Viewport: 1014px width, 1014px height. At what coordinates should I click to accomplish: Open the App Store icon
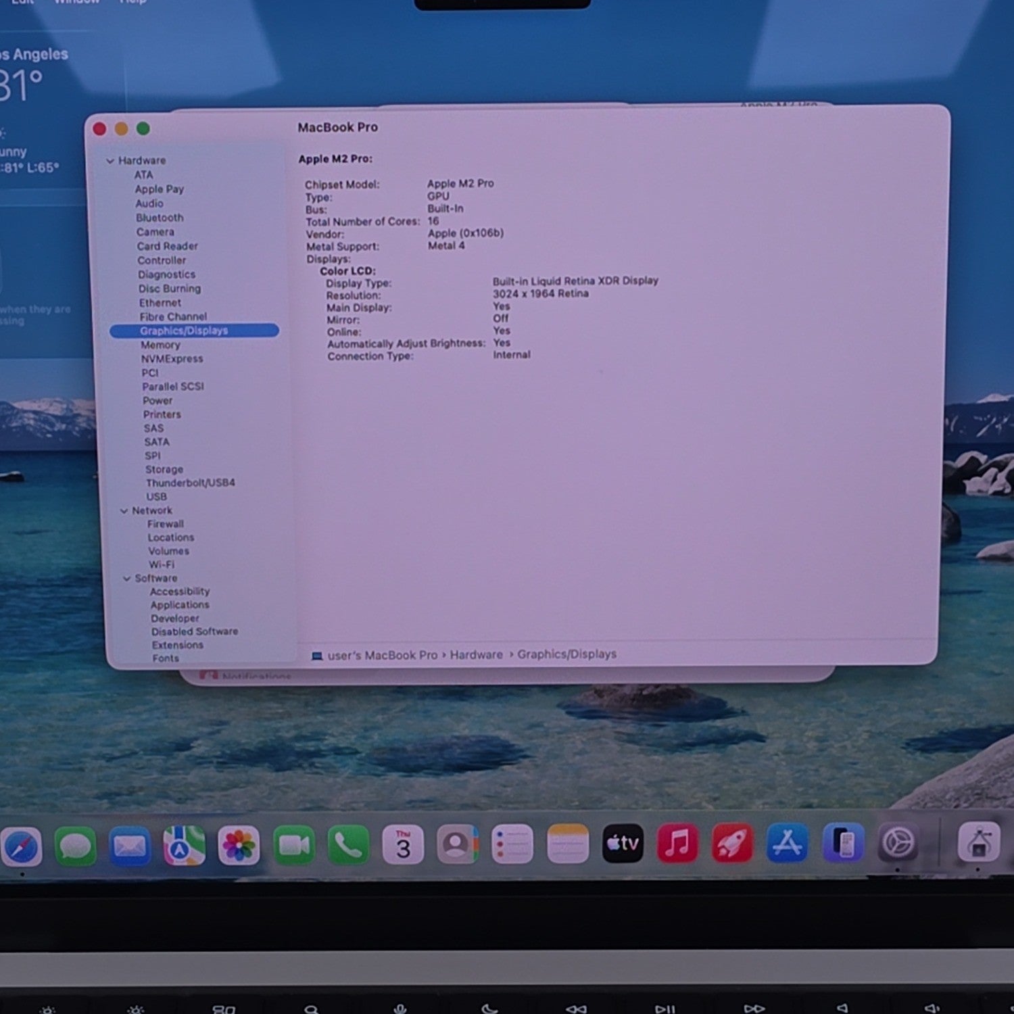tap(788, 843)
